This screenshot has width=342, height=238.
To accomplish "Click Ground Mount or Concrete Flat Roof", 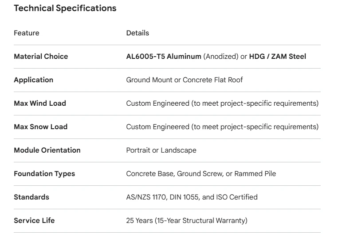I will (x=185, y=80).
